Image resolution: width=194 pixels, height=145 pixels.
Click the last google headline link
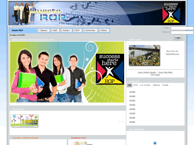coord(132,122)
